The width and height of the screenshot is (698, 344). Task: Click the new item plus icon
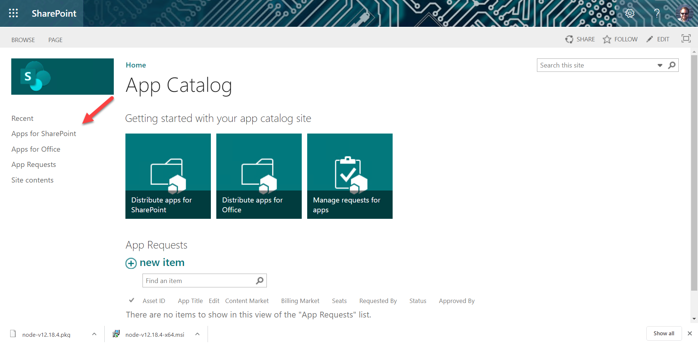click(131, 263)
